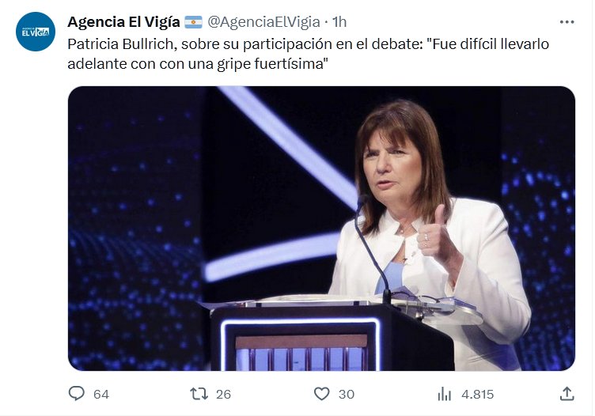Open view analytics bar chart icon
Viewport: 595px width, 416px height.
[445, 393]
